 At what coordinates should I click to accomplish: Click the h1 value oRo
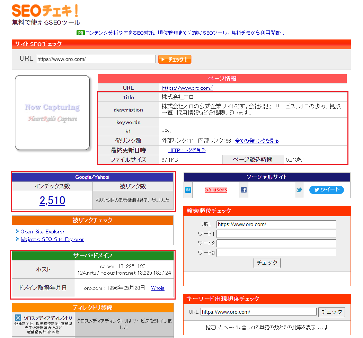166,132
